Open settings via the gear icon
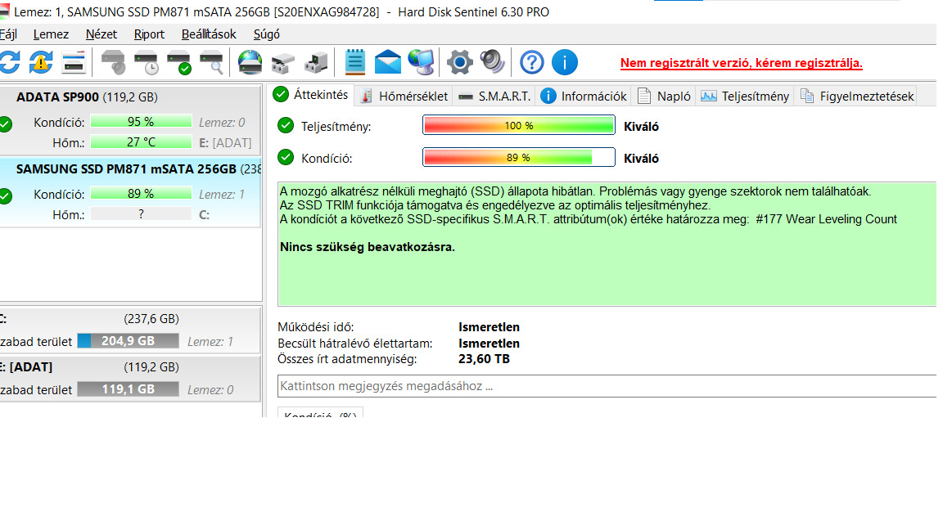This screenshot has width=943, height=530. pyautogui.click(x=459, y=62)
